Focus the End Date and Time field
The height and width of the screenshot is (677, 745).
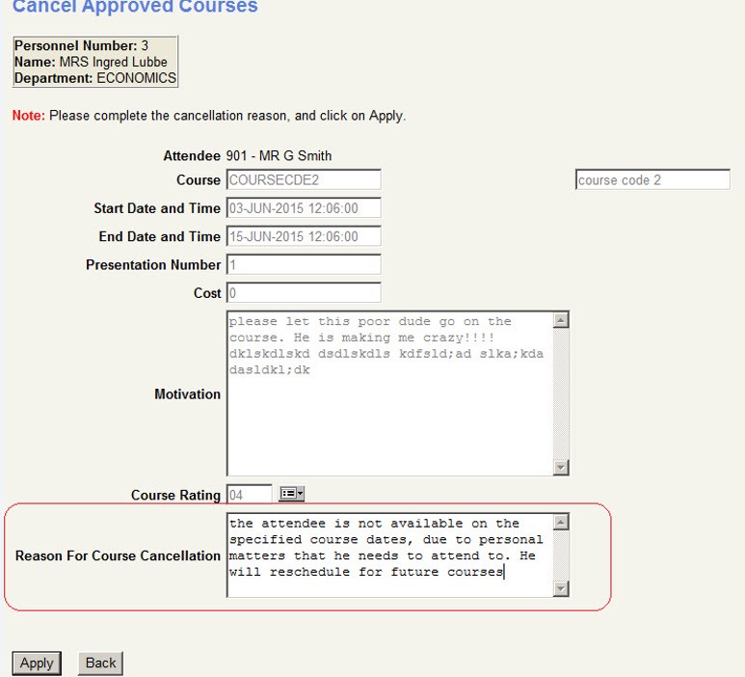(304, 236)
